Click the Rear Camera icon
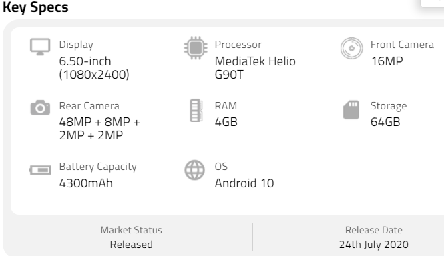This screenshot has height=256, width=444. 40,107
